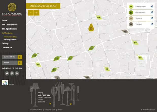The height and width of the screenshot is (112, 157).
Task: Click the Apartment finder yellow arrow
Action: coord(20,57)
